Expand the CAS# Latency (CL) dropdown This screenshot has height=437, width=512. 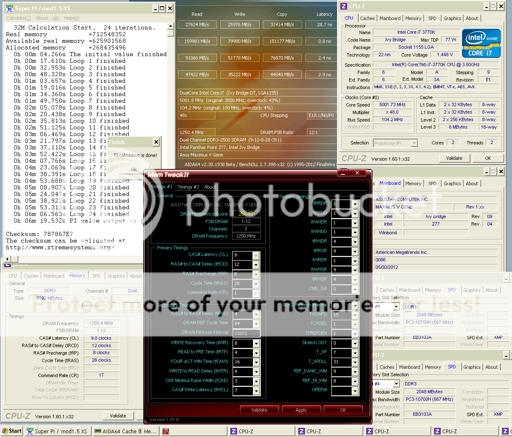[x=256, y=256]
